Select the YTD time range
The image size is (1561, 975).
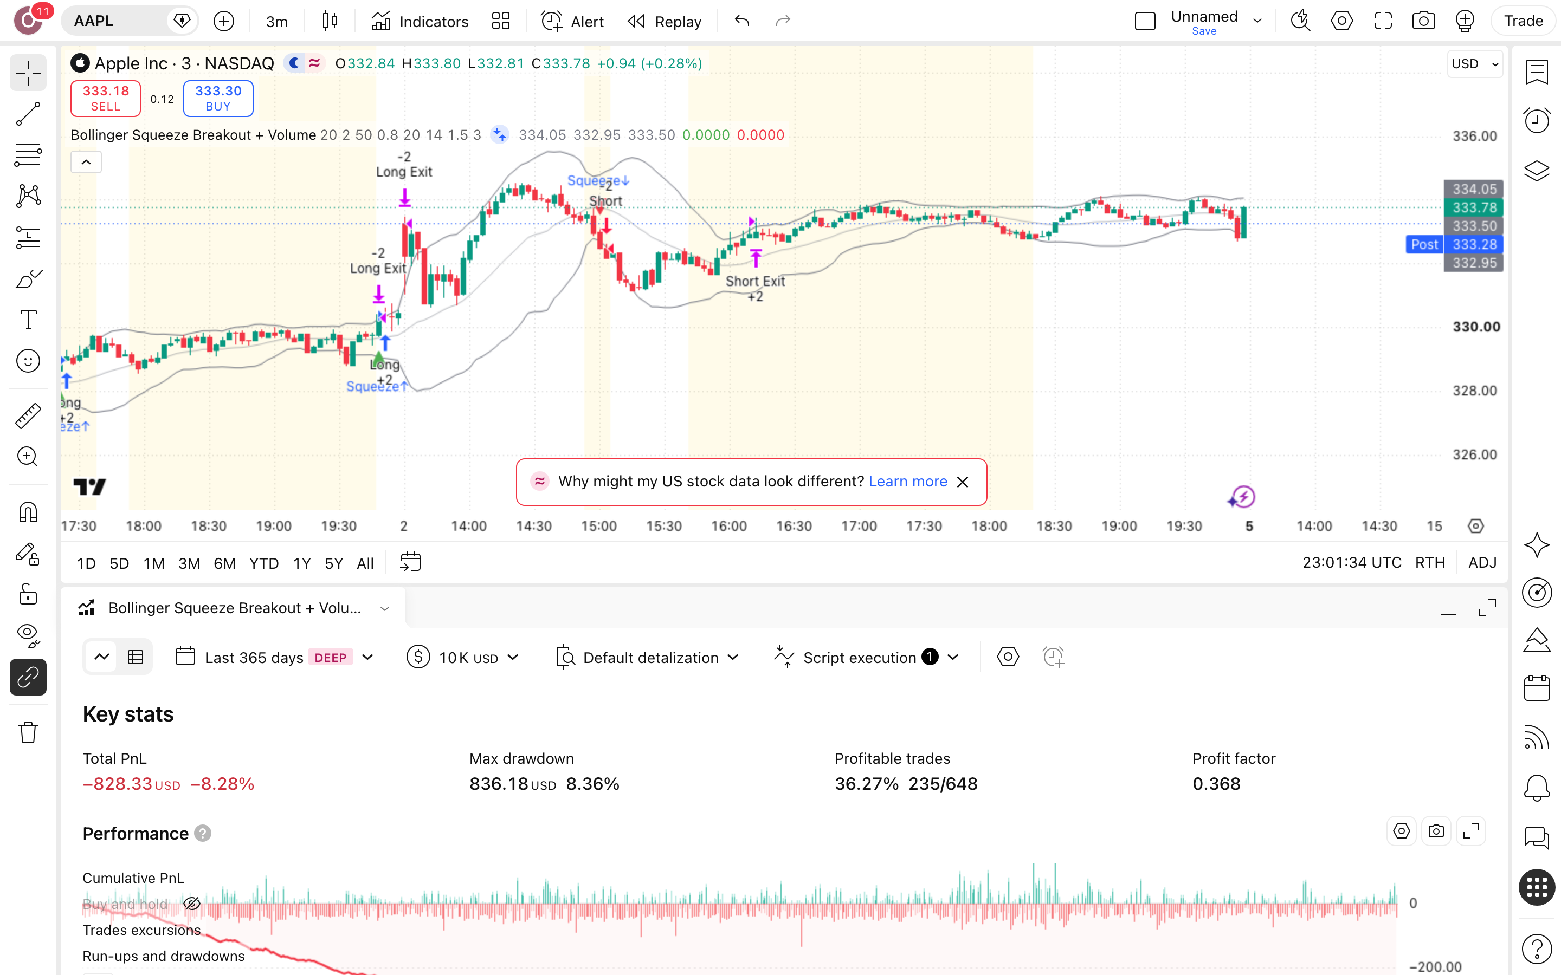(x=264, y=563)
